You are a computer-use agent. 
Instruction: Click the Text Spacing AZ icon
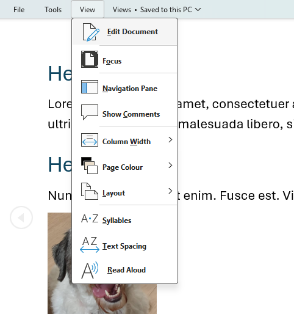[x=90, y=244]
